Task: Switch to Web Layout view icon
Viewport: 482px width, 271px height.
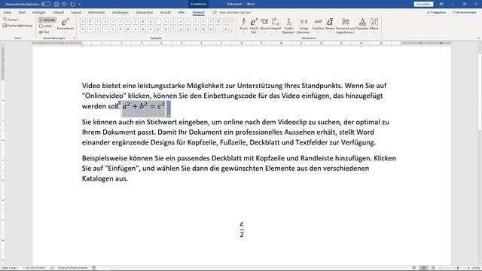Action: click(x=433, y=268)
